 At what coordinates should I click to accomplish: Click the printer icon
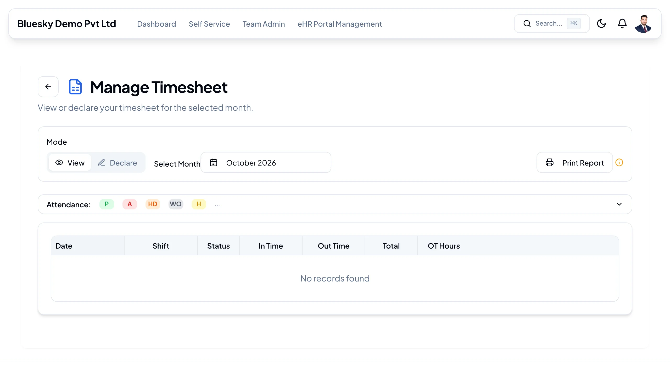pos(550,162)
